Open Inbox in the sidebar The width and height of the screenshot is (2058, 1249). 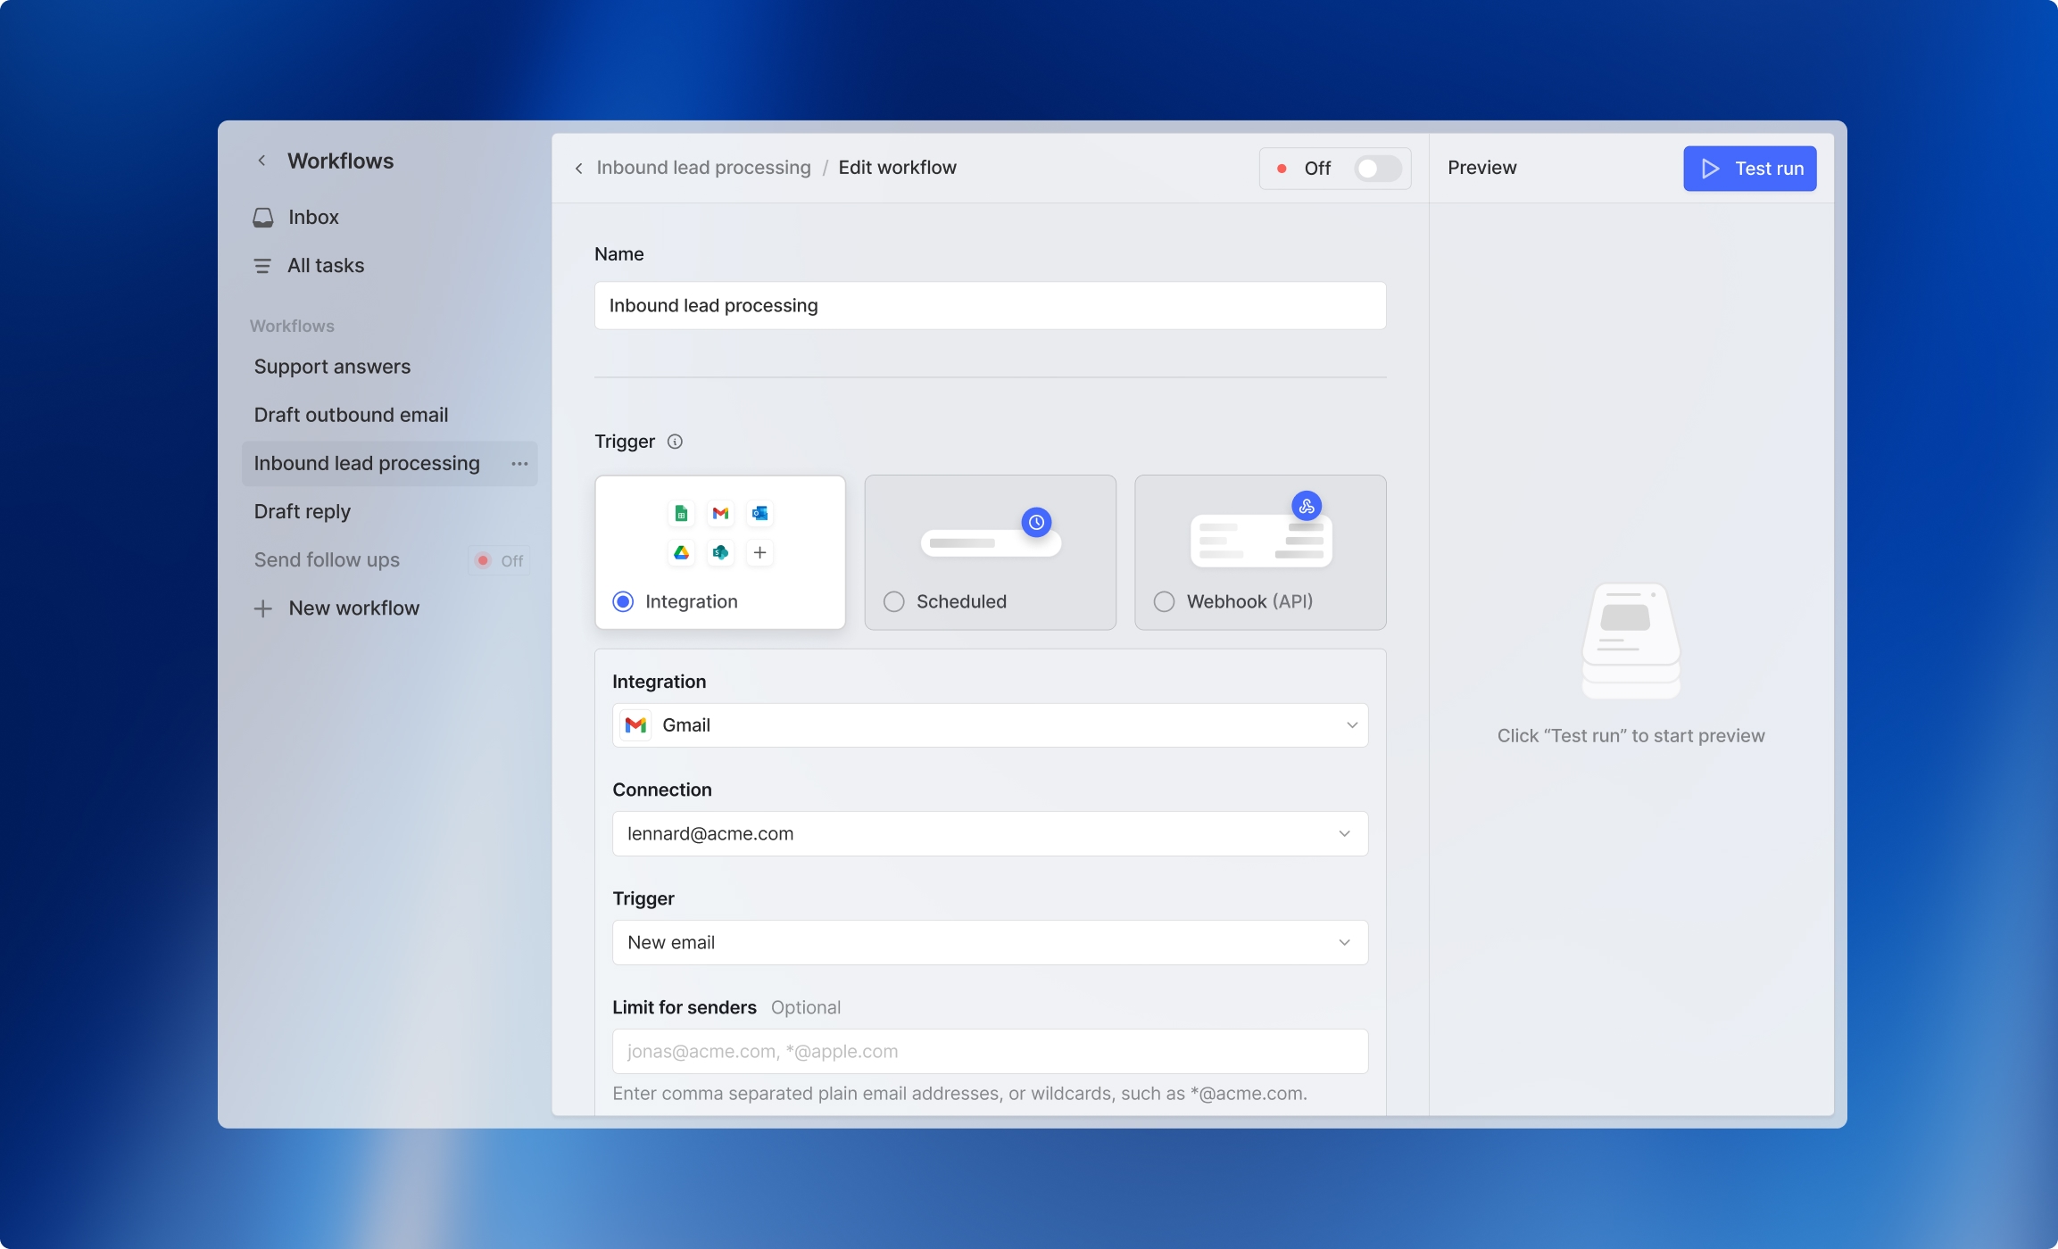click(x=312, y=218)
